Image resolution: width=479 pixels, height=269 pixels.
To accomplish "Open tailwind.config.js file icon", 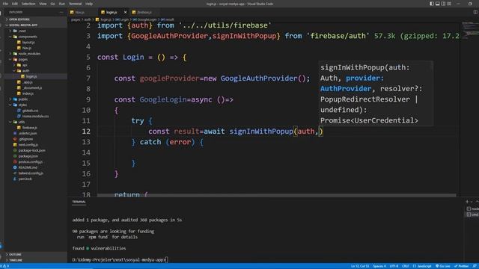I will coord(15,173).
